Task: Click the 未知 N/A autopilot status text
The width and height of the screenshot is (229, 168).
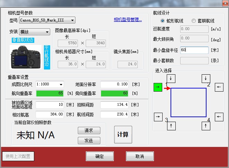Action: [x=36, y=135]
